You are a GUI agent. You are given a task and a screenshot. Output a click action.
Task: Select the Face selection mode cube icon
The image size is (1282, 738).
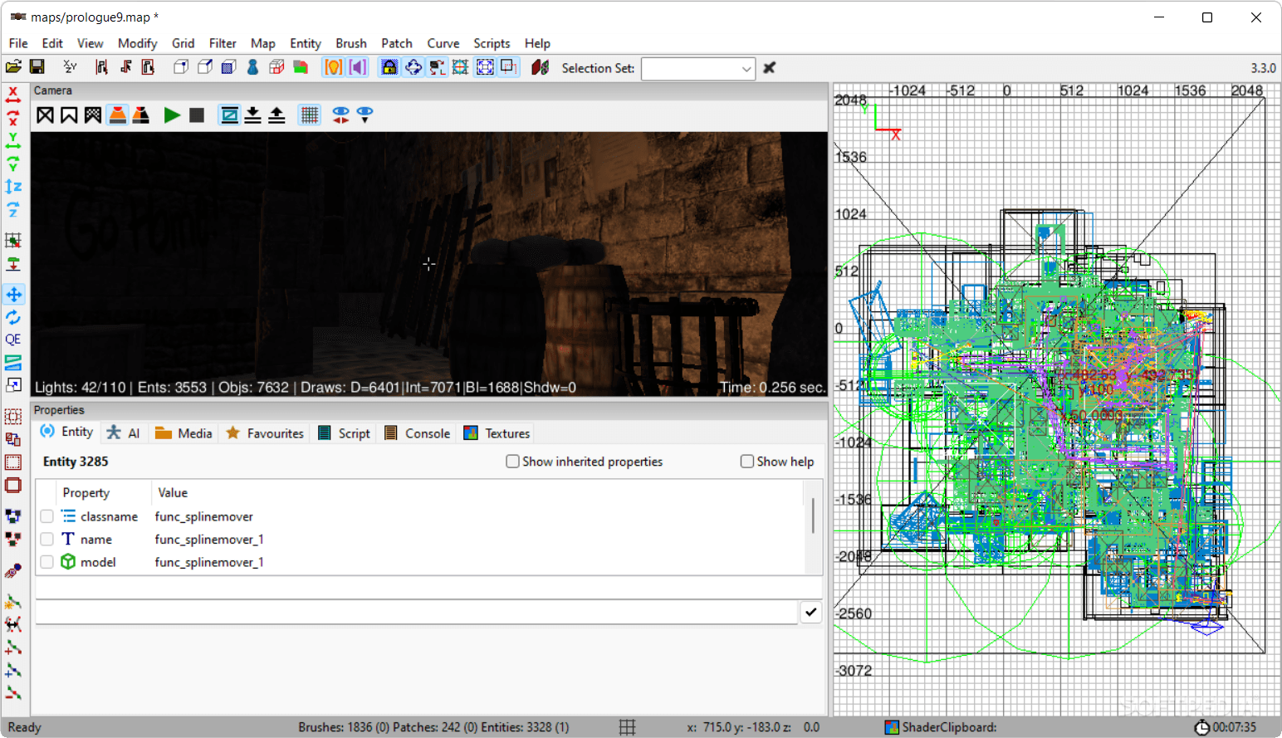pos(229,67)
